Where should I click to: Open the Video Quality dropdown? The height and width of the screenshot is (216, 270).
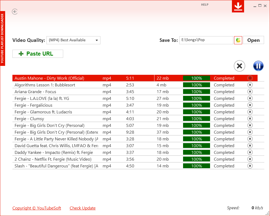73,40
